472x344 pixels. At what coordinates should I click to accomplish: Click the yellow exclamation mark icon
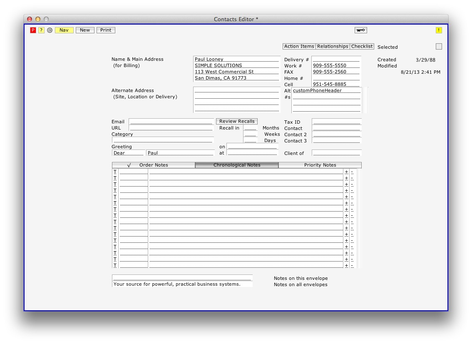(x=439, y=30)
